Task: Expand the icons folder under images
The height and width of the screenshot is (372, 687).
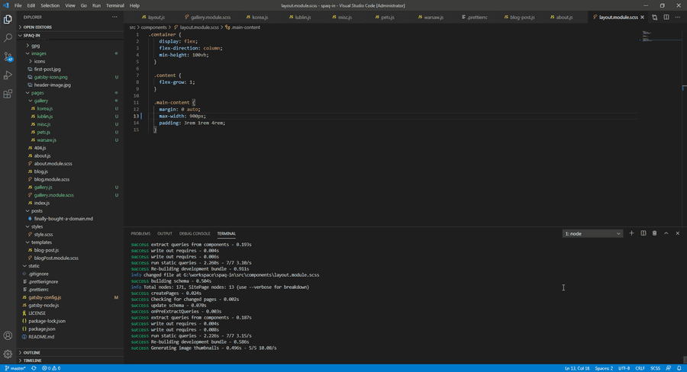Action: tap(39, 61)
